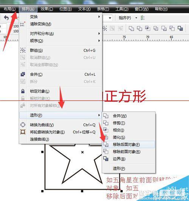This screenshot has width=189, height=201.
Task: Open the 排列(A) menu
Action: 28,9
